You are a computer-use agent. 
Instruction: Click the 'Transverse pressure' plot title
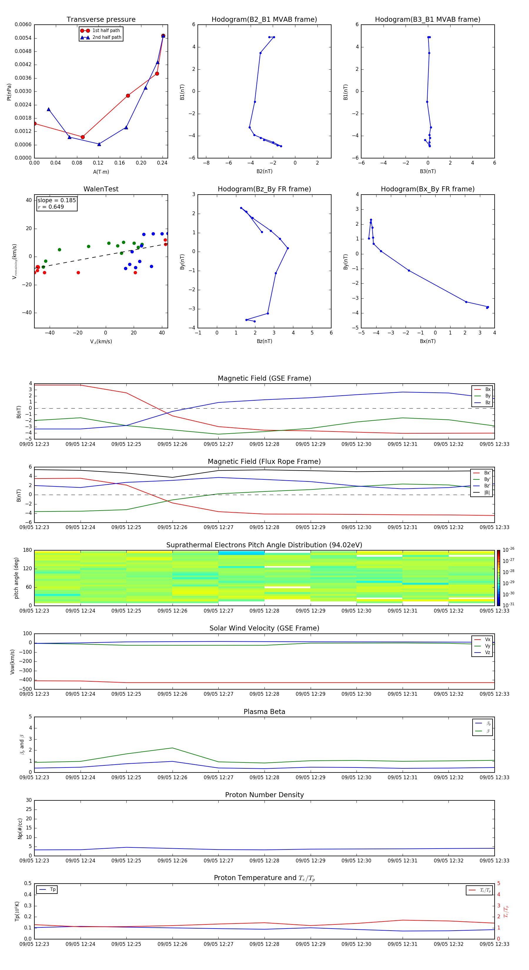(x=101, y=20)
